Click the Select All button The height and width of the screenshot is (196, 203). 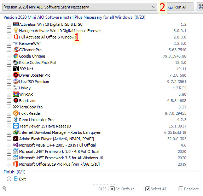click(x=156, y=189)
